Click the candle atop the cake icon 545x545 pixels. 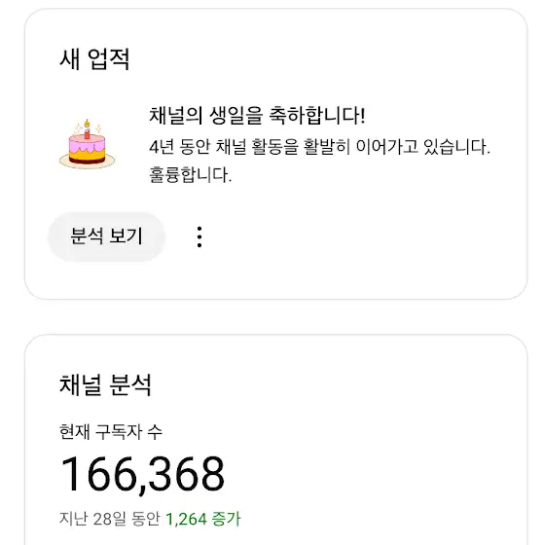[87, 129]
